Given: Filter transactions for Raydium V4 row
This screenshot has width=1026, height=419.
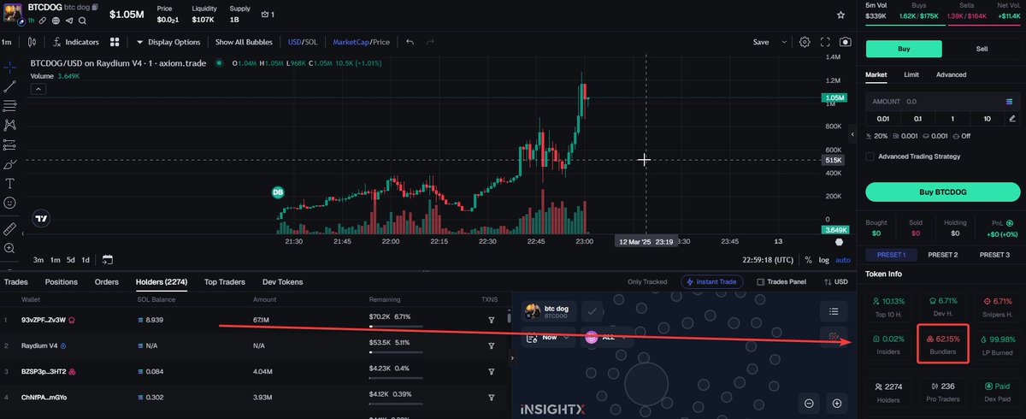Looking at the screenshot, I should click(x=492, y=345).
